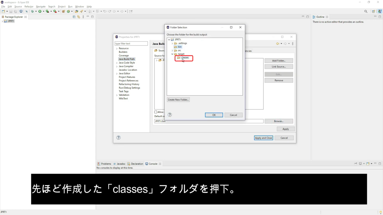
Task: Toggle Link with Editor in Package Explorer
Action: click(78, 17)
